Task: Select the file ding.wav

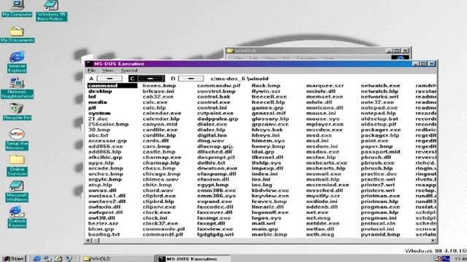Action: pyautogui.click(x=211, y=140)
